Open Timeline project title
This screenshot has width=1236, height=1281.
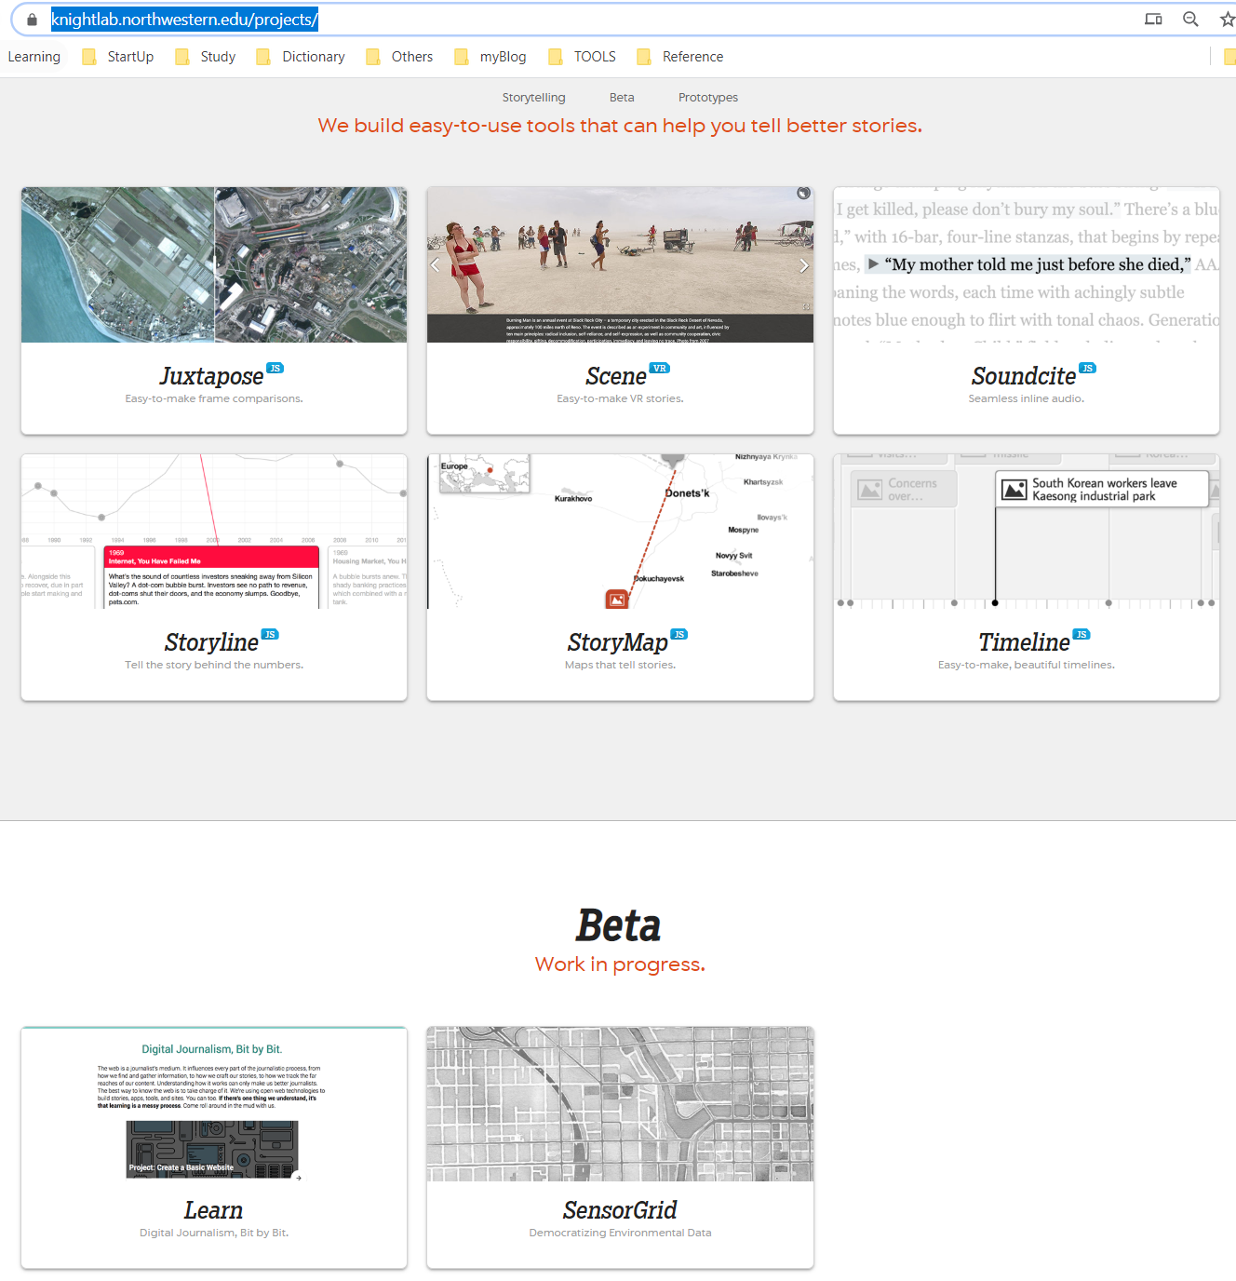click(x=1024, y=642)
